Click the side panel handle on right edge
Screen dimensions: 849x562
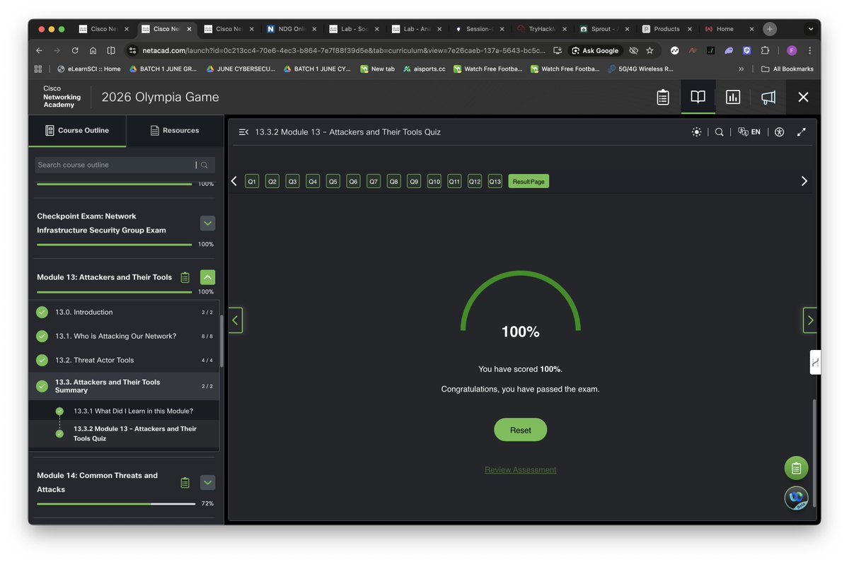816,362
